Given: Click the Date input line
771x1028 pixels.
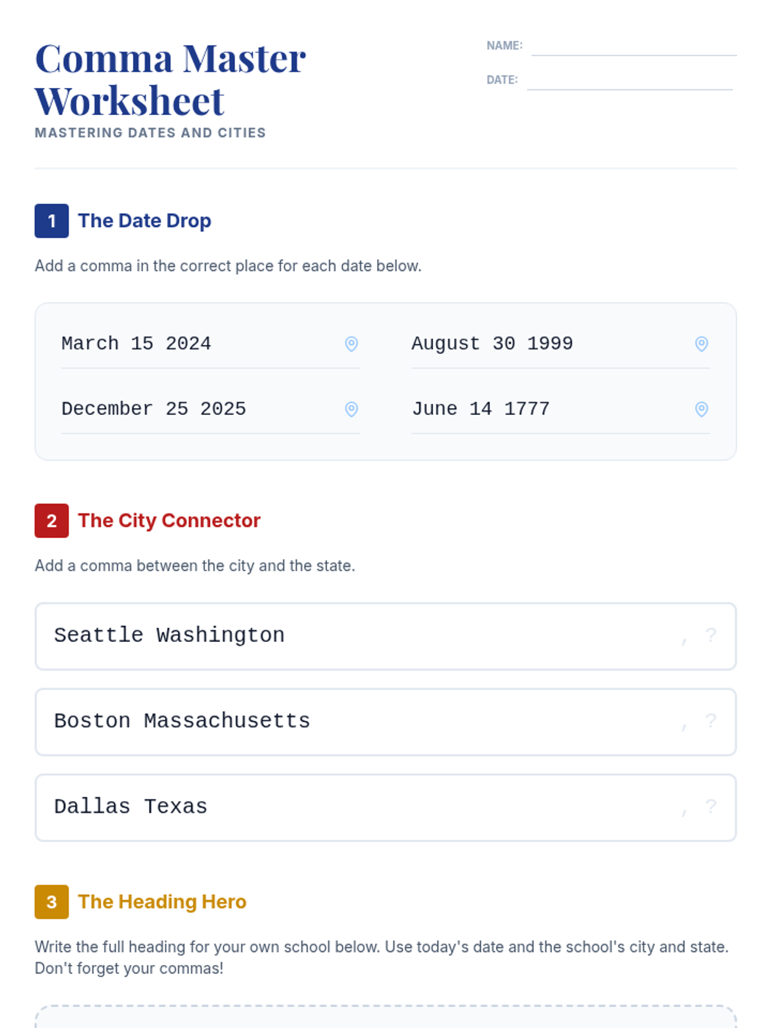Looking at the screenshot, I should (630, 81).
